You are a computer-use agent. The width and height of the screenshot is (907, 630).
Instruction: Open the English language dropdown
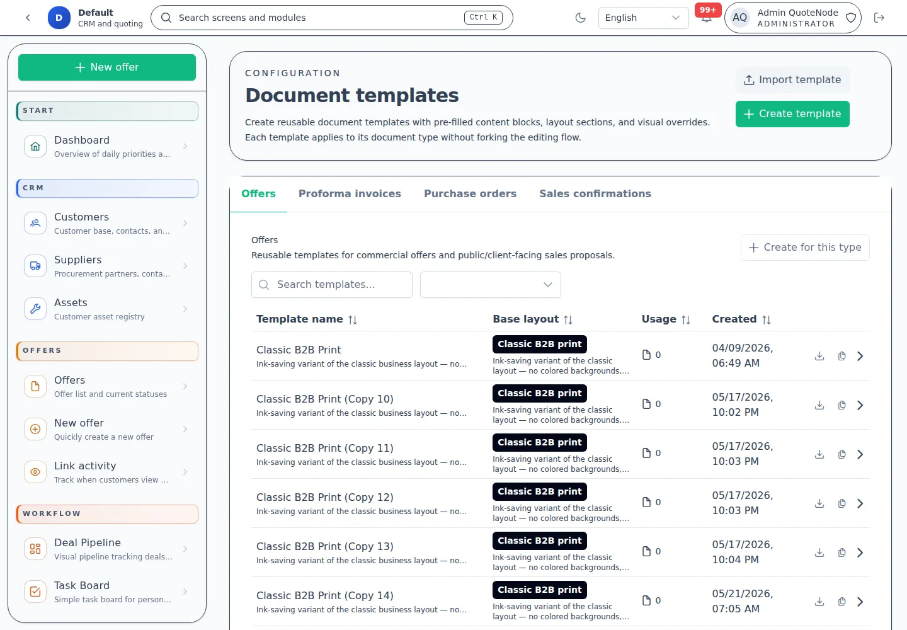pyautogui.click(x=643, y=18)
